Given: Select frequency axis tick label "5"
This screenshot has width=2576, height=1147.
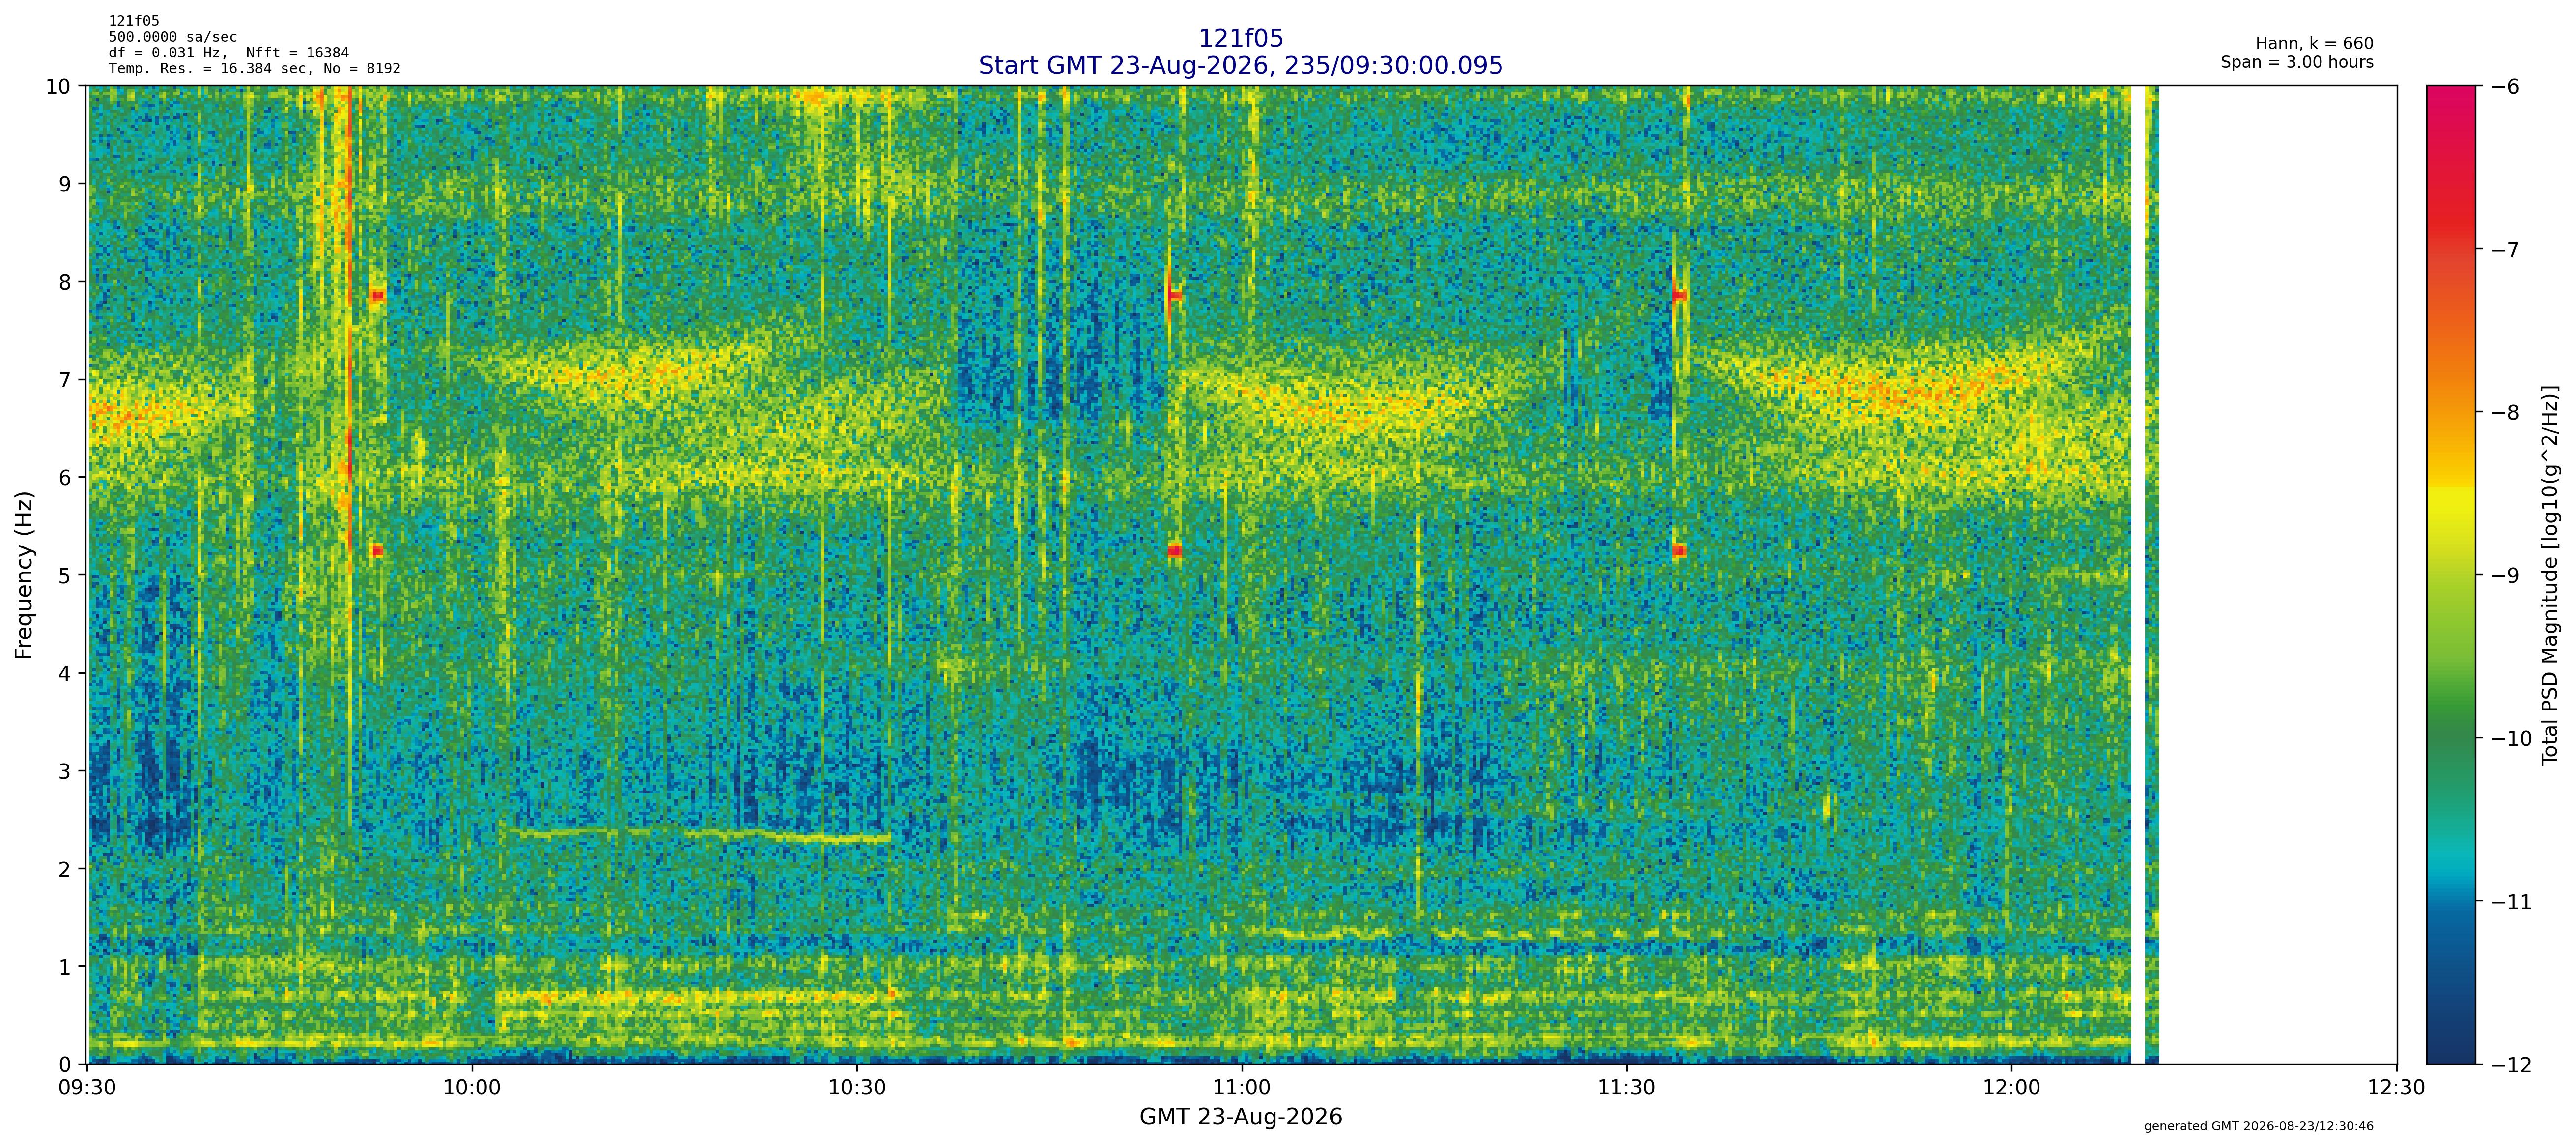Looking at the screenshot, I should pos(65,576).
